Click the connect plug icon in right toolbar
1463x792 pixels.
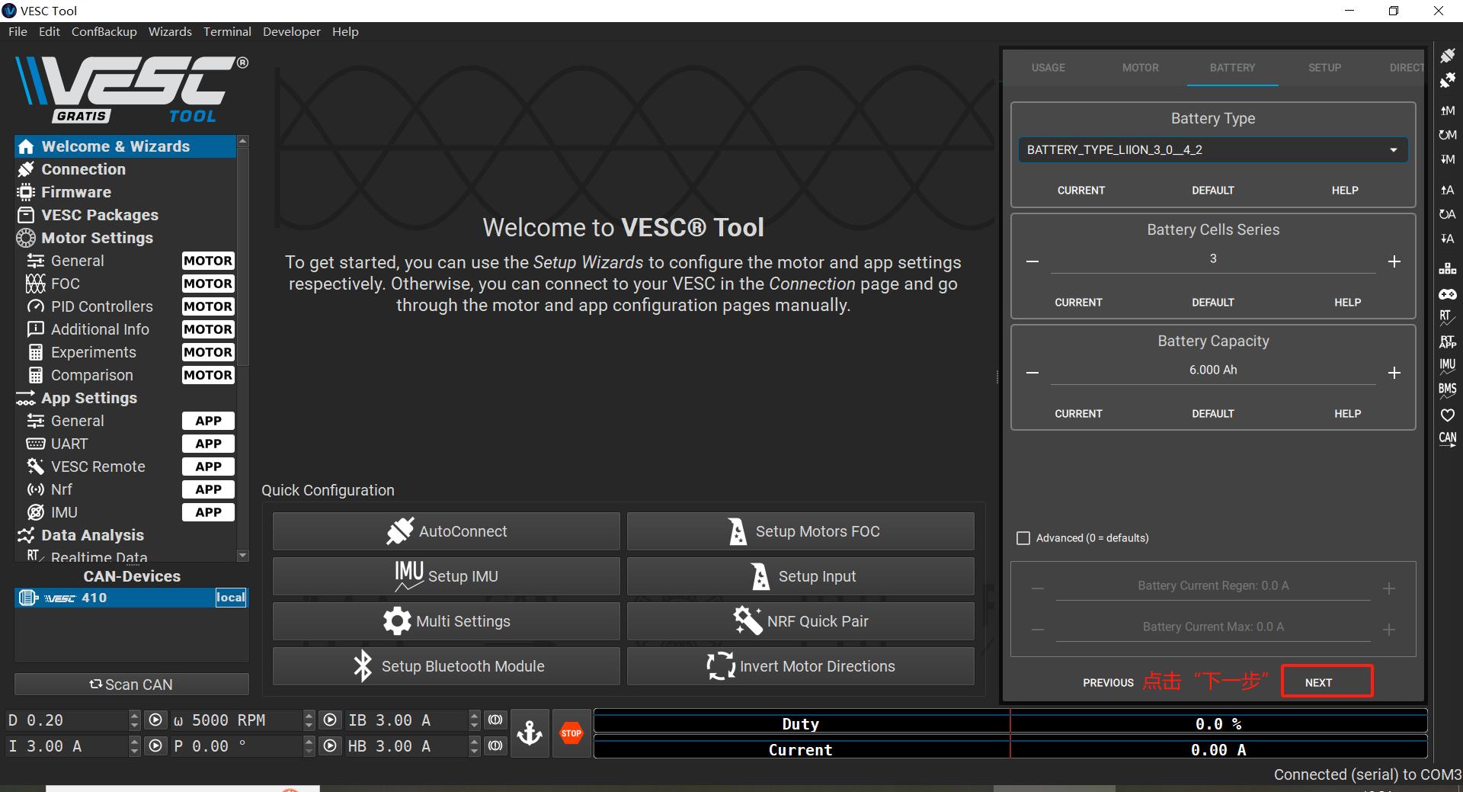(x=1447, y=56)
